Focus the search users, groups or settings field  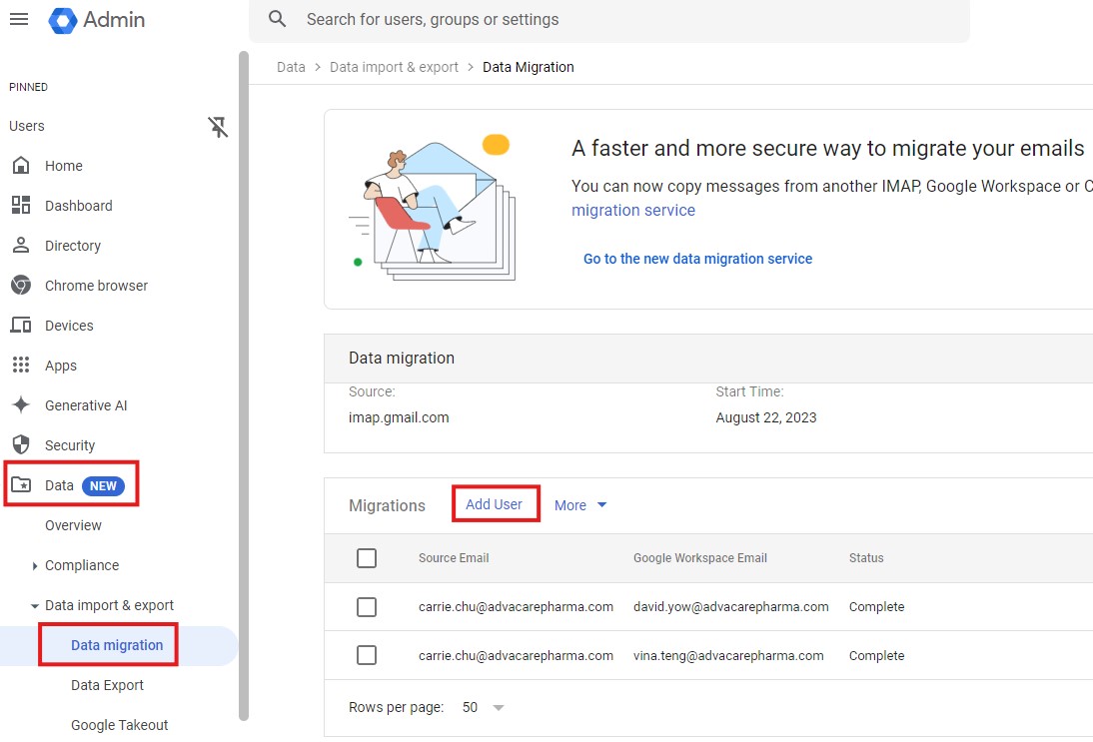tap(608, 20)
